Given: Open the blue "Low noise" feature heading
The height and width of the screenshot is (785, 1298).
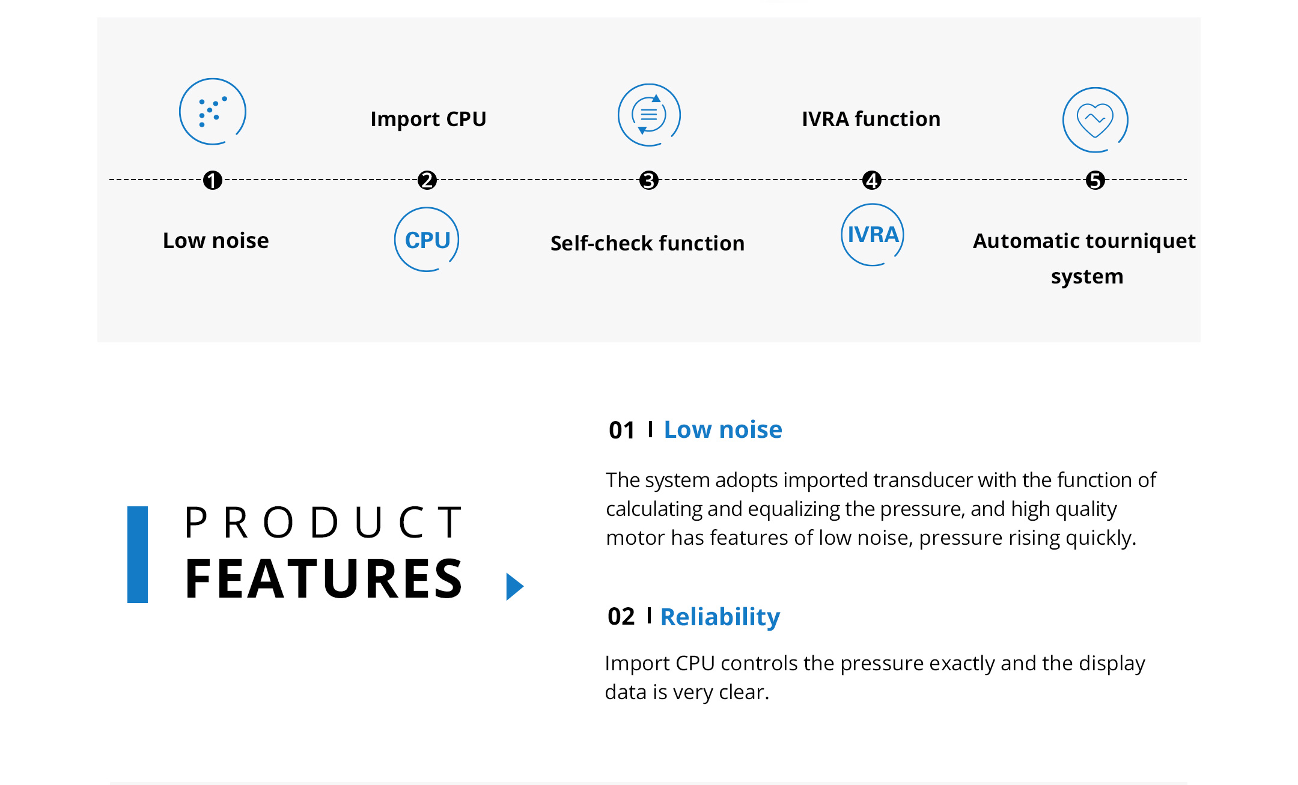Looking at the screenshot, I should pos(723,429).
